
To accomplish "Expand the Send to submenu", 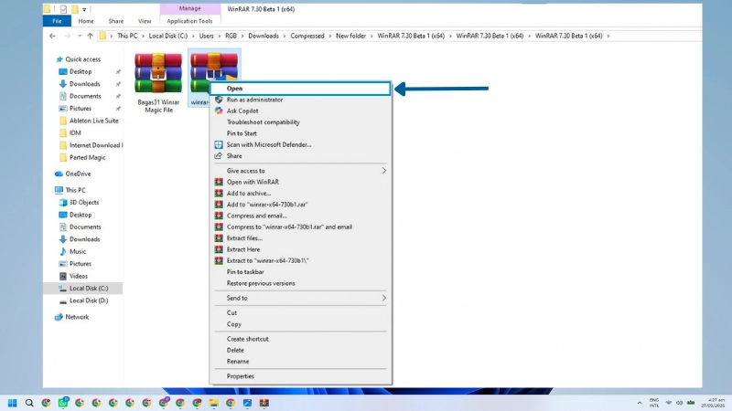I will coord(300,299).
